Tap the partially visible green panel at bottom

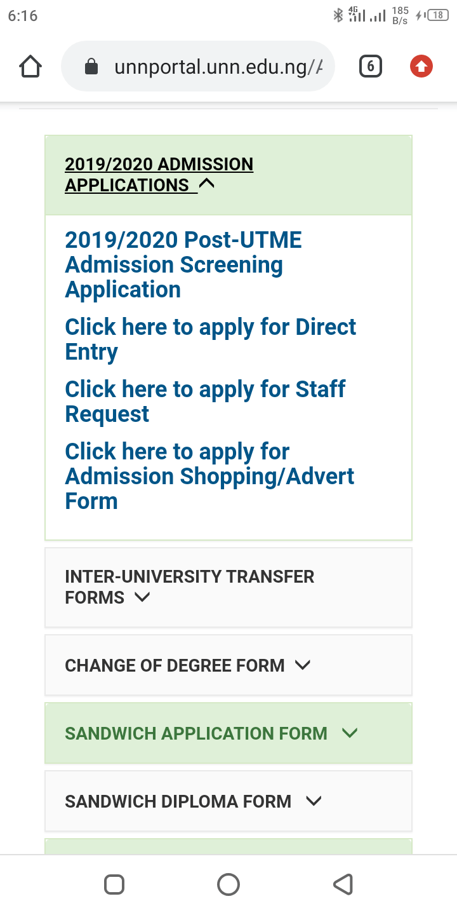click(x=228, y=846)
